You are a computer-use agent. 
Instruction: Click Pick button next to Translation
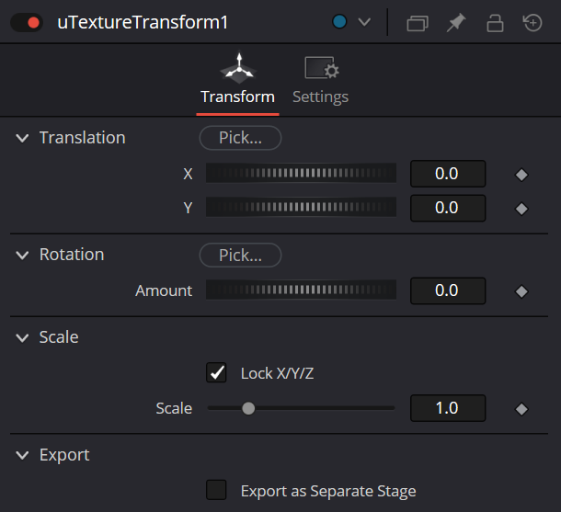(x=240, y=138)
